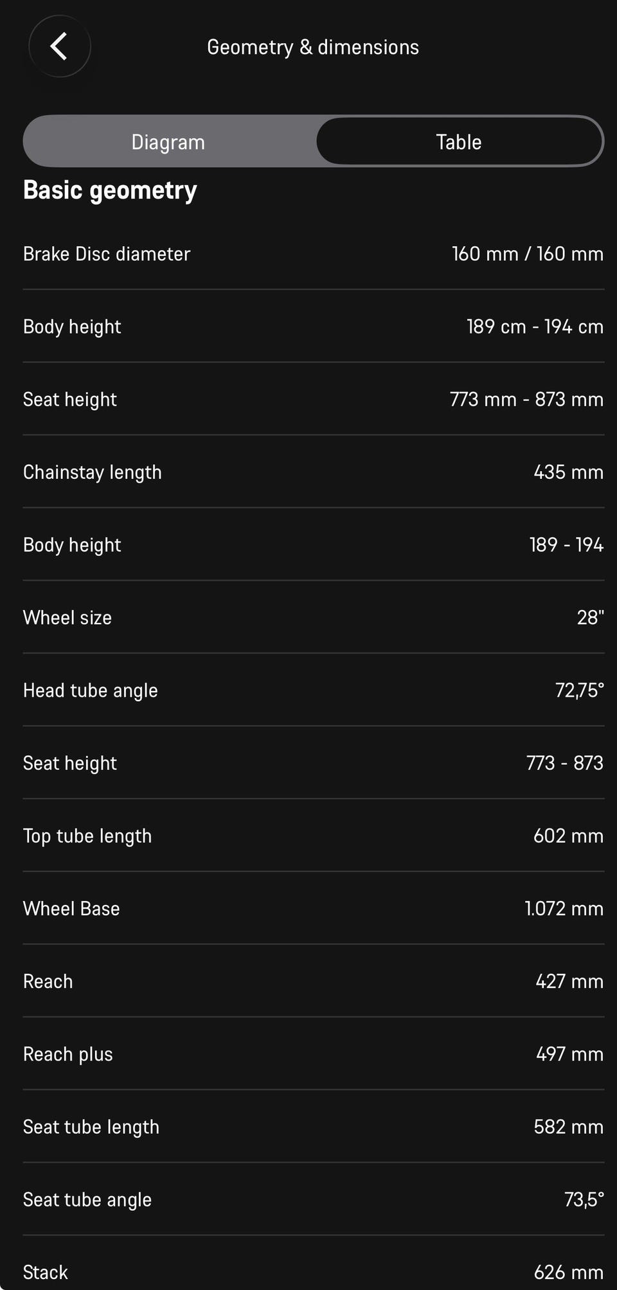
Task: Select the Chainstay length row
Action: tap(314, 472)
